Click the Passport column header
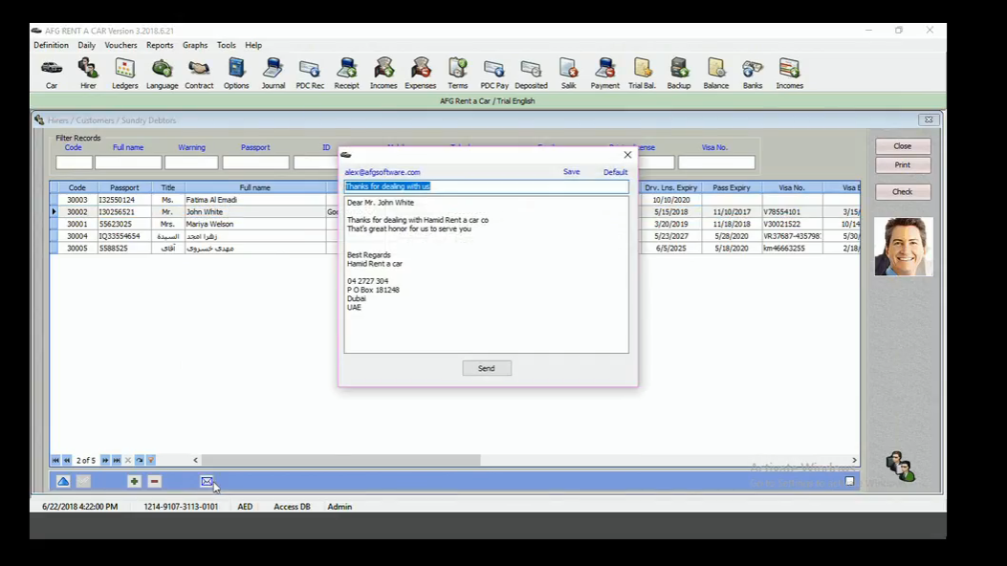Image resolution: width=1007 pixels, height=566 pixels. pyautogui.click(x=124, y=187)
